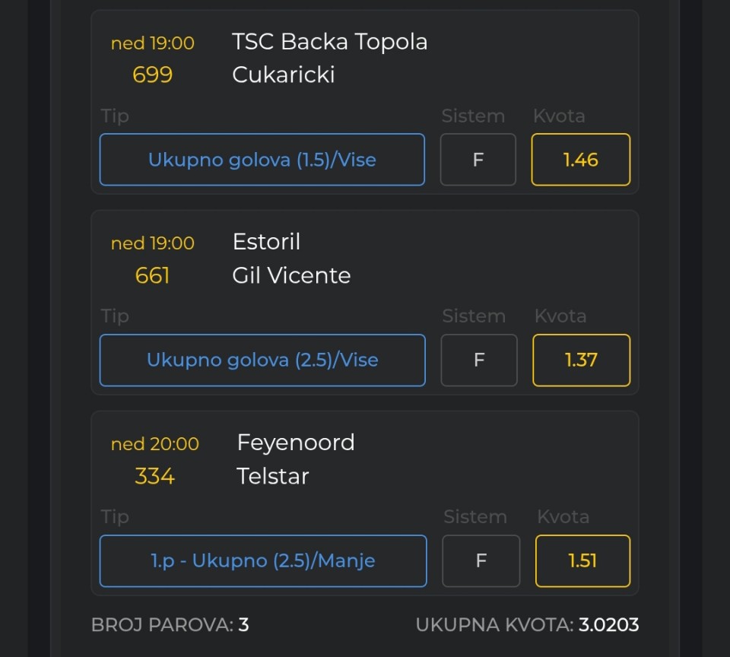The height and width of the screenshot is (657, 730).
Task: Click the Ukupno golova (1.5)/Vise tip button
Action: click(262, 160)
